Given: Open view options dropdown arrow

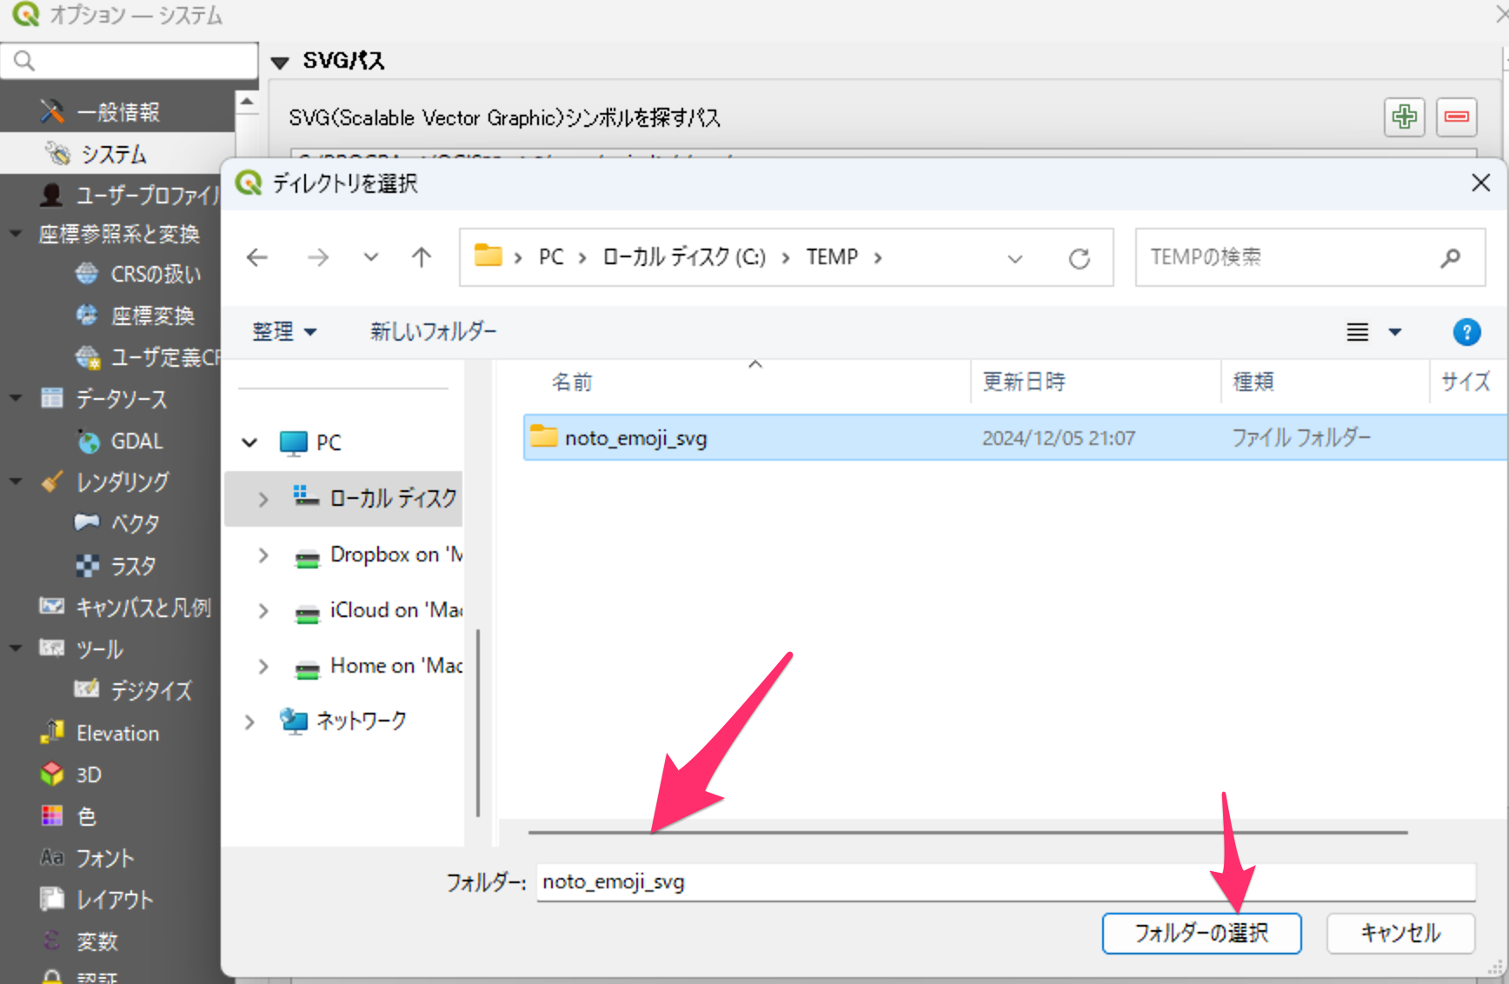Looking at the screenshot, I should click(x=1395, y=332).
